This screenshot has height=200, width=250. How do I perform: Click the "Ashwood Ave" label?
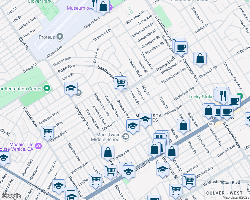[99, 115]
